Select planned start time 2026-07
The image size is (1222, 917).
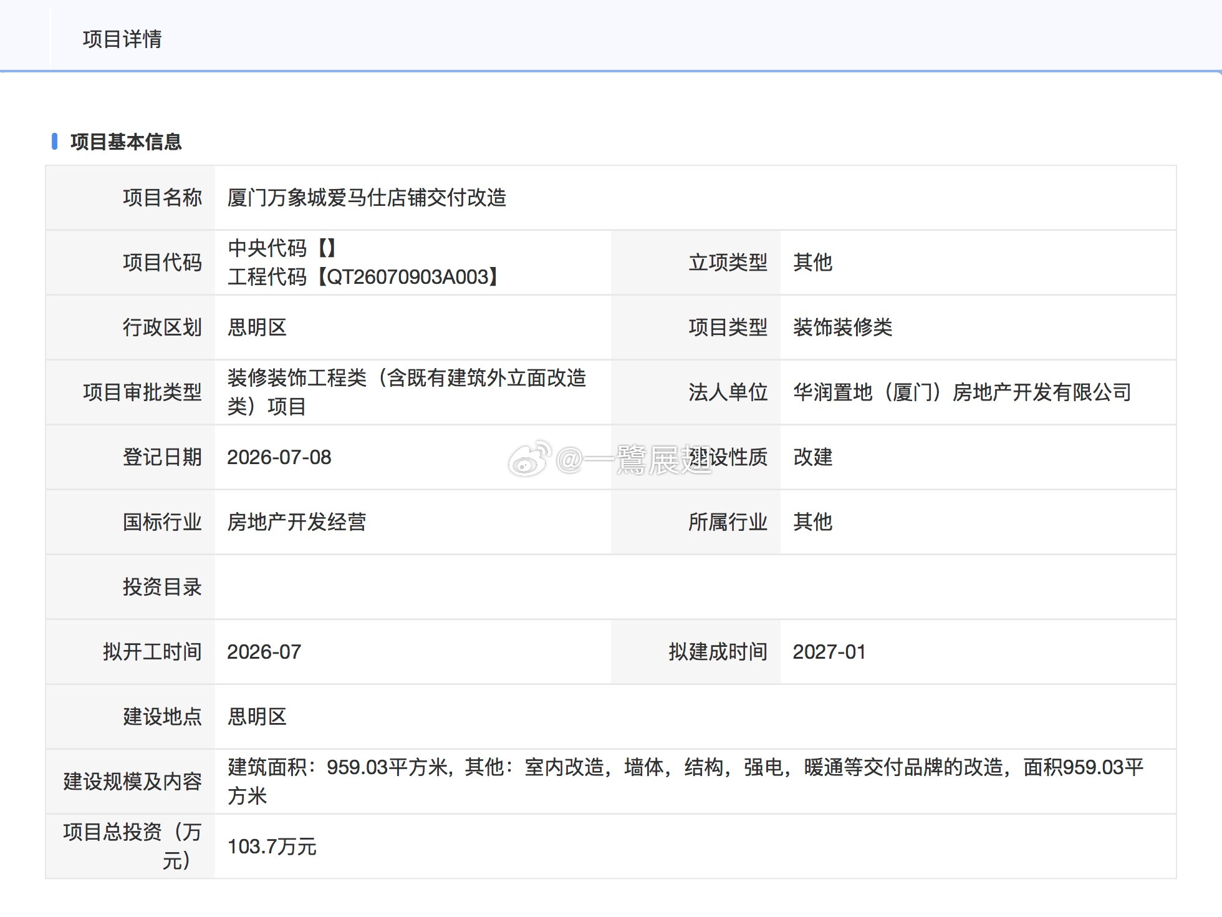[x=264, y=652]
